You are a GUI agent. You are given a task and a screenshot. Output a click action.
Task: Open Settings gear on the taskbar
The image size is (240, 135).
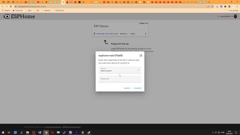[x=82, y=132]
